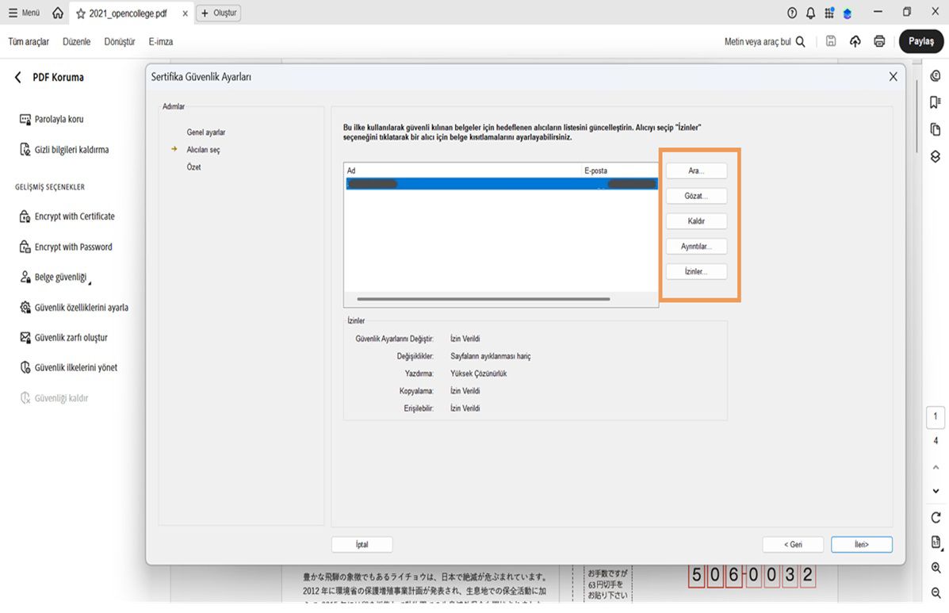This screenshot has height=613, width=949.
Task: Go to the Home icon
Action: tap(58, 13)
